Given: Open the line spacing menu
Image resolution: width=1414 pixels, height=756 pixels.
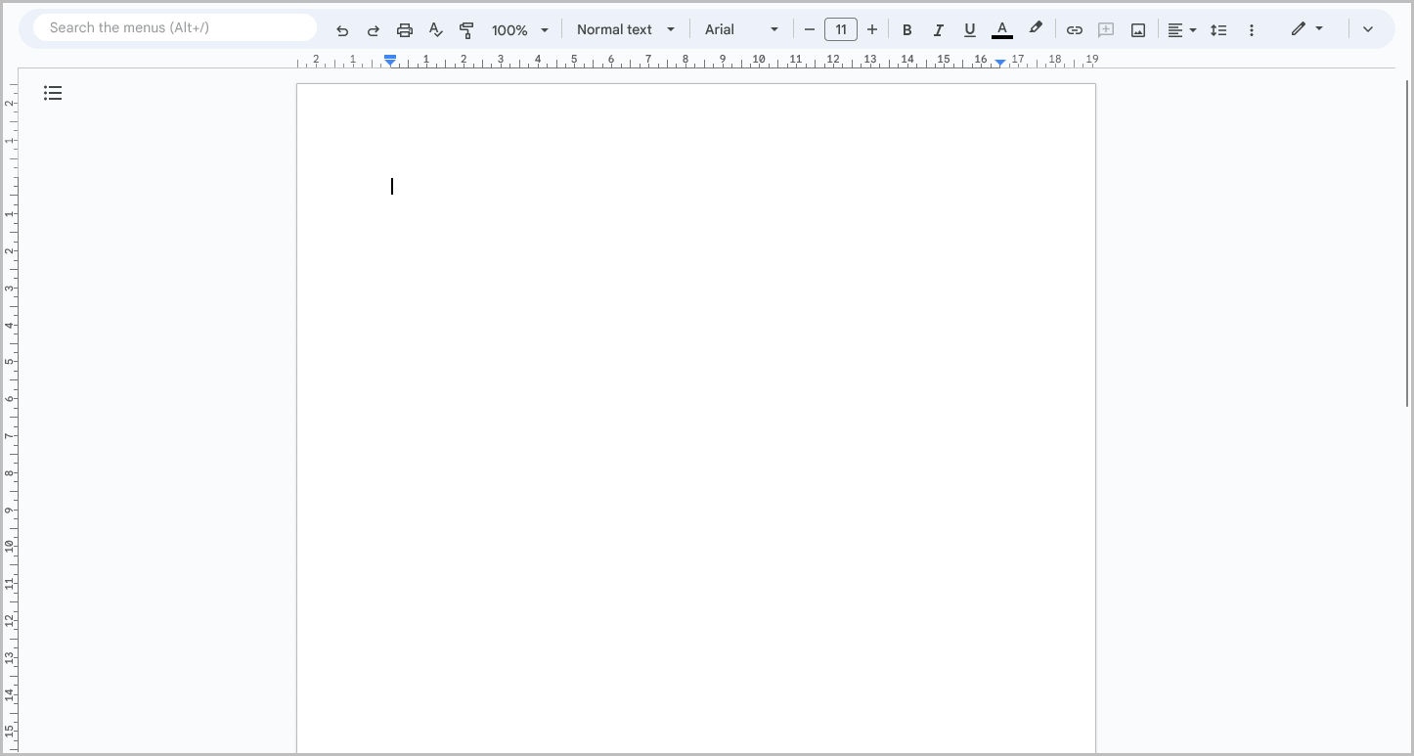Looking at the screenshot, I should pyautogui.click(x=1218, y=29).
